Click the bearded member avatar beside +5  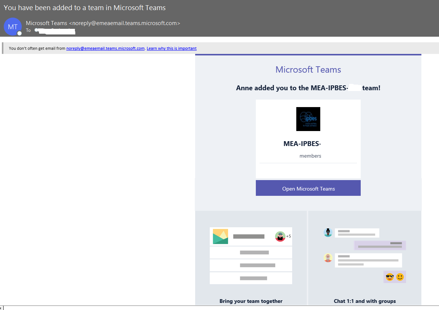[280, 236]
